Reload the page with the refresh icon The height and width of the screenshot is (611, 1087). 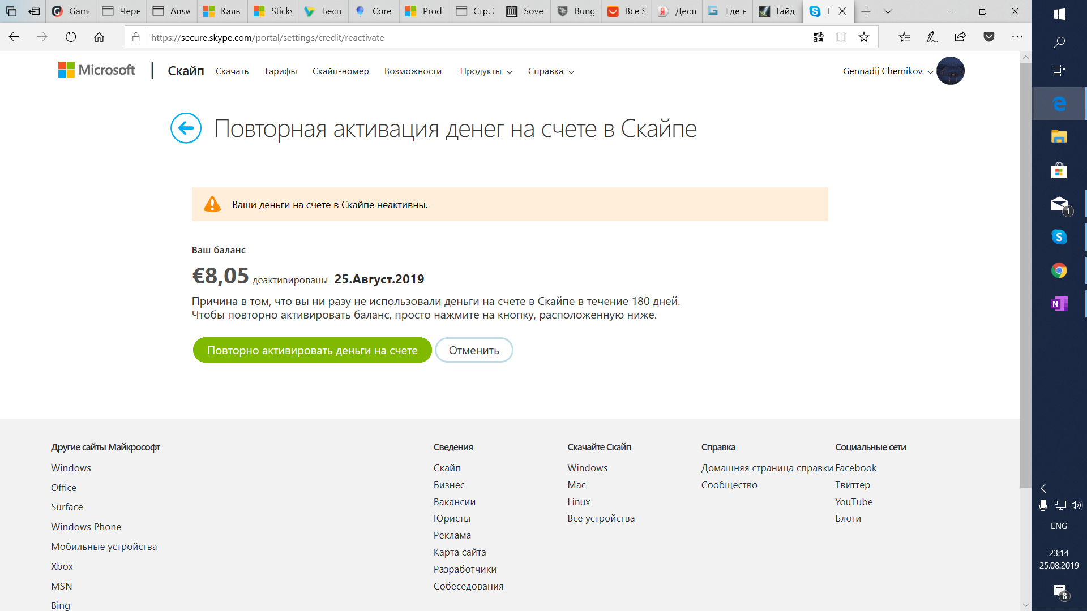click(71, 37)
